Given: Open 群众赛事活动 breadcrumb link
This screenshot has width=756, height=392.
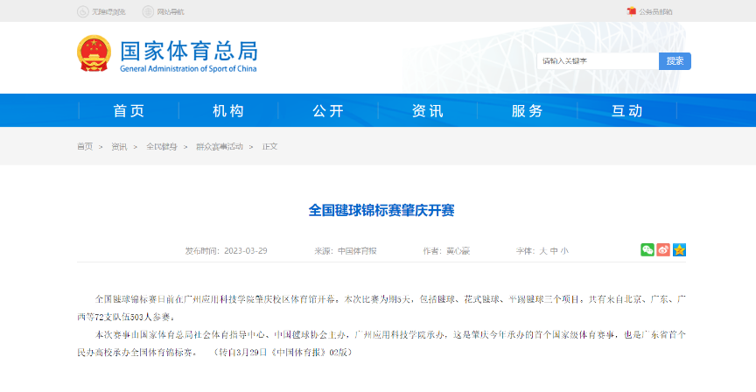Looking at the screenshot, I should coord(219,146).
